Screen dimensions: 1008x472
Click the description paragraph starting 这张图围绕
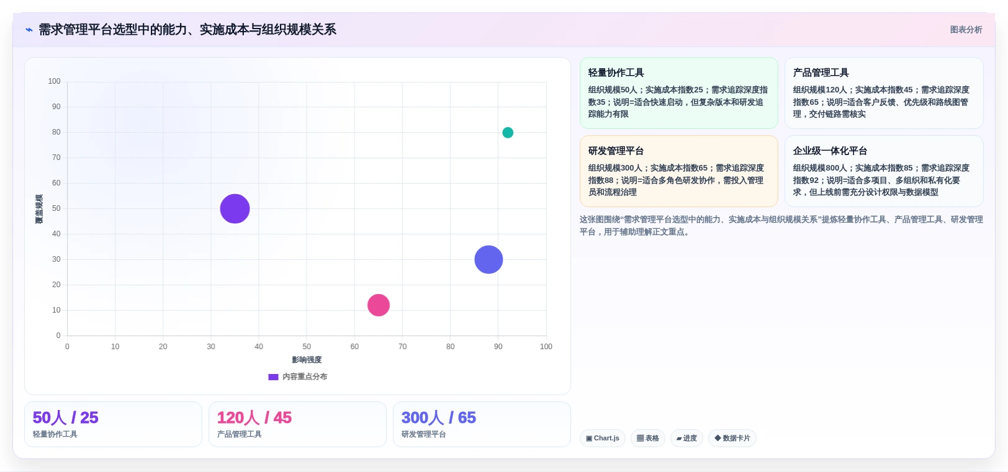coord(781,226)
